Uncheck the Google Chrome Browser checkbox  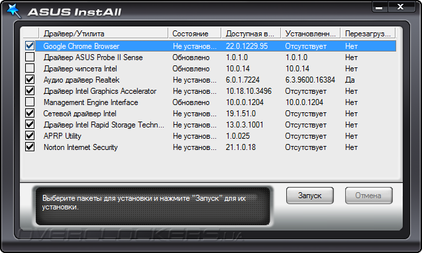tap(30, 46)
